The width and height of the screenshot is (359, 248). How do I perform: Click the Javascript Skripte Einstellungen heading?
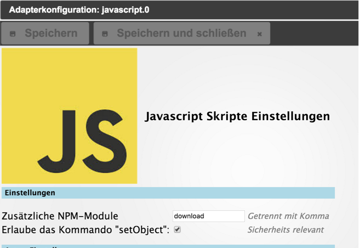[x=237, y=116]
